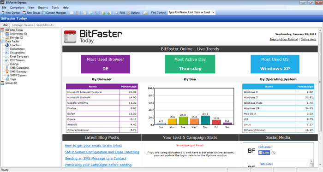Open SMS Campaigns in the tree
Image resolution: width=323 pixels, height=172 pixels.
click(19, 68)
